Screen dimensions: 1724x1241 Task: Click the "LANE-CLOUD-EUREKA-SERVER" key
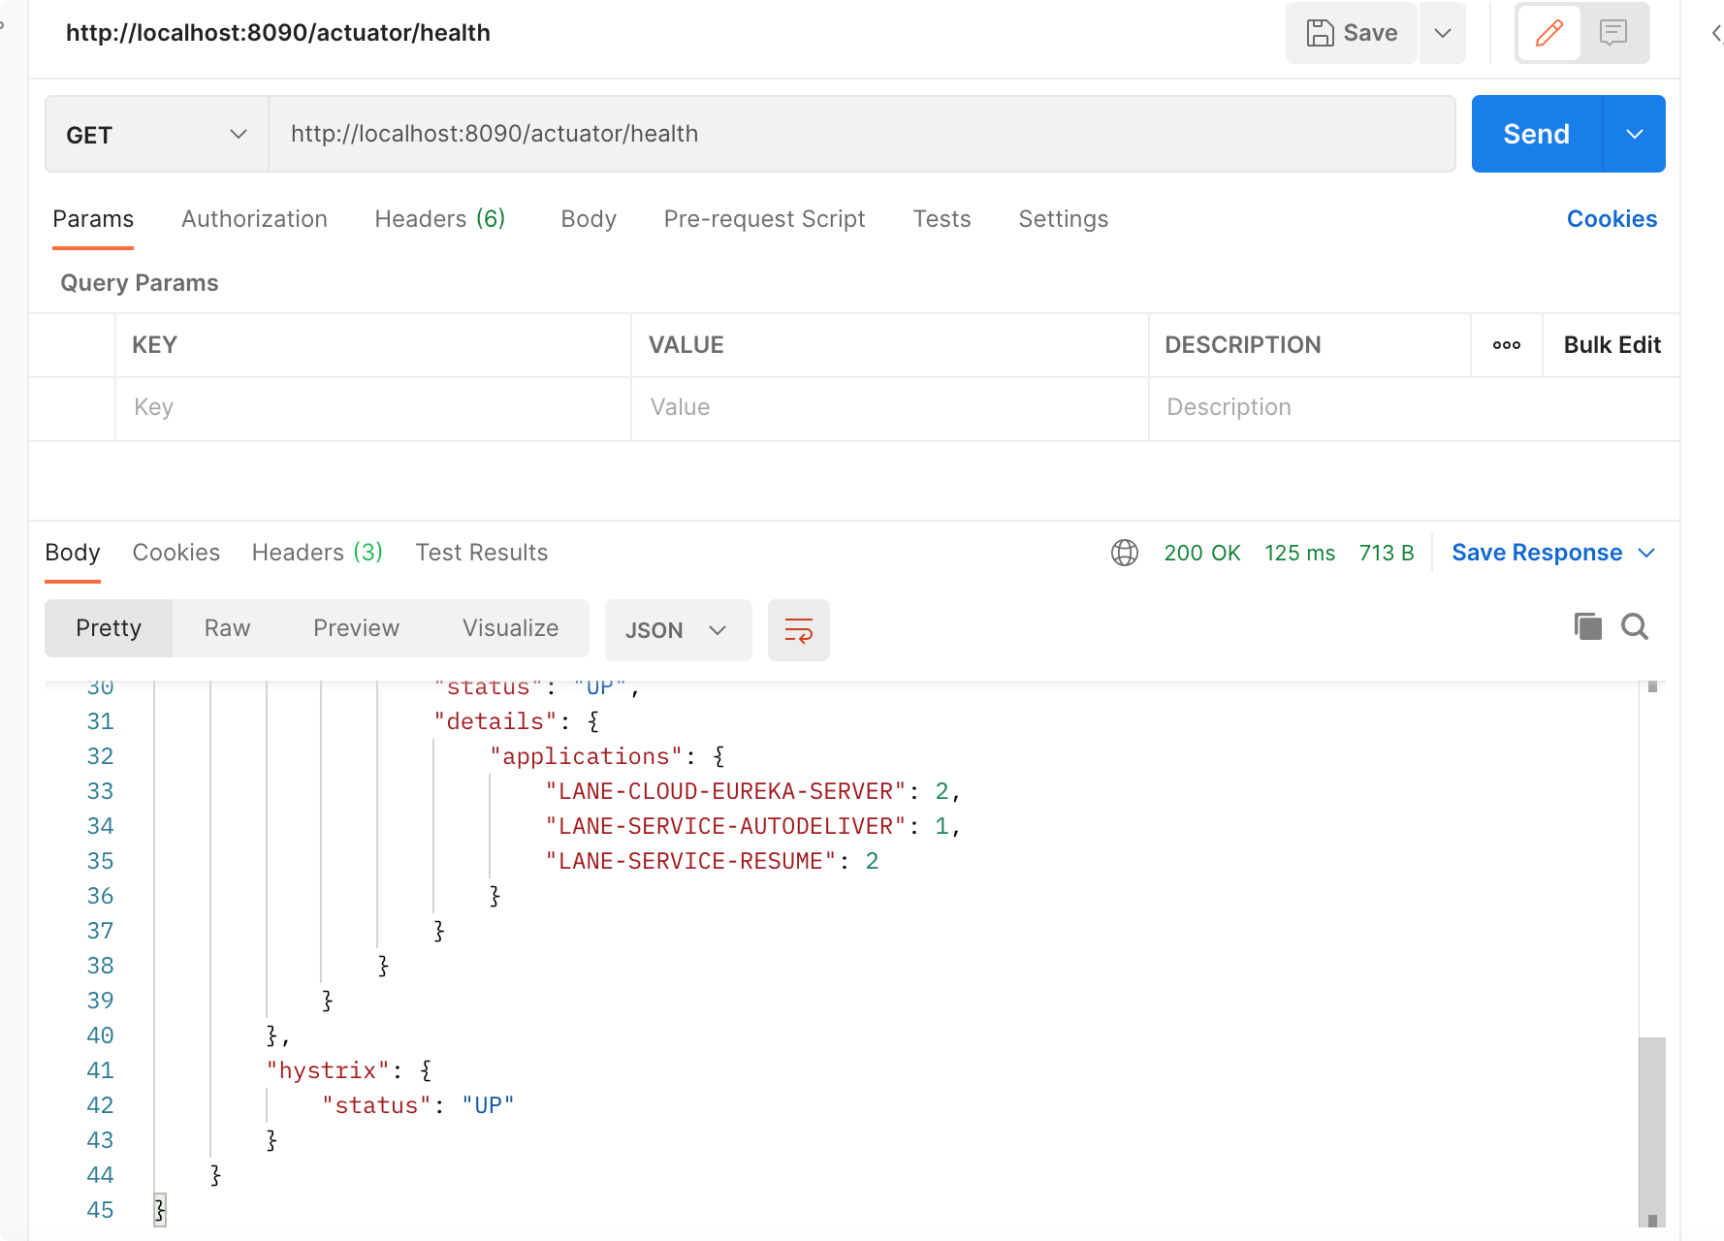click(x=725, y=791)
